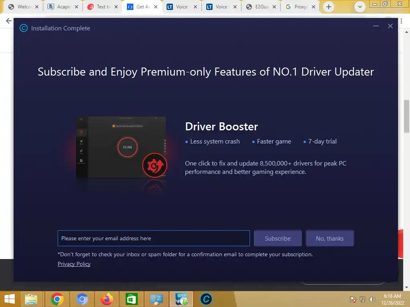Close the E2Guardian tab
The image size is (410, 307).
(274, 7)
